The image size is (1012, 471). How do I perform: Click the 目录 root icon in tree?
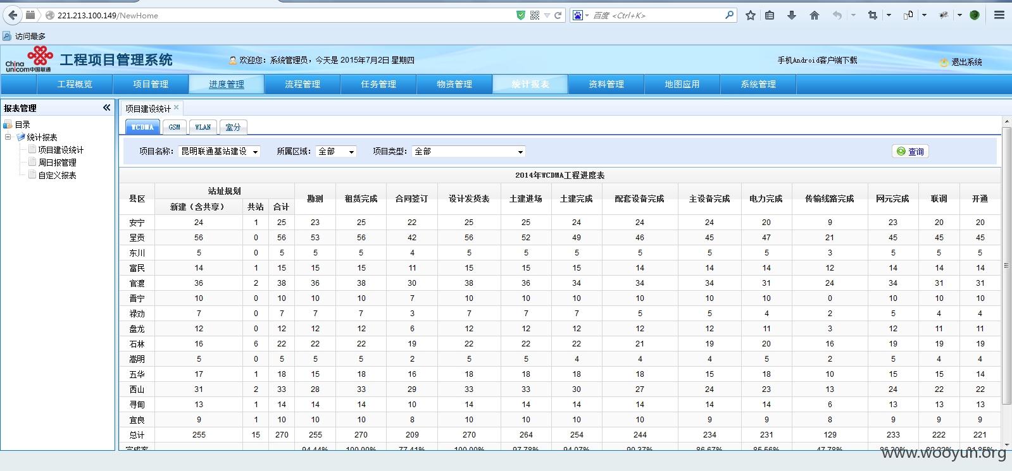(8, 125)
